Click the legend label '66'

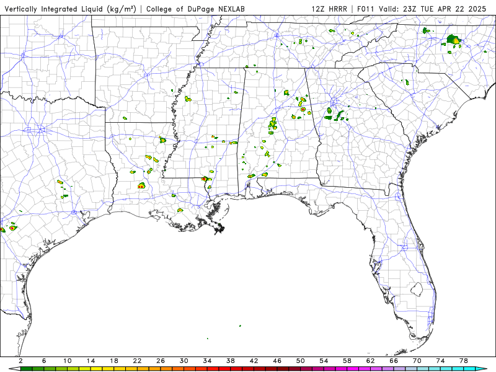(x=394, y=361)
